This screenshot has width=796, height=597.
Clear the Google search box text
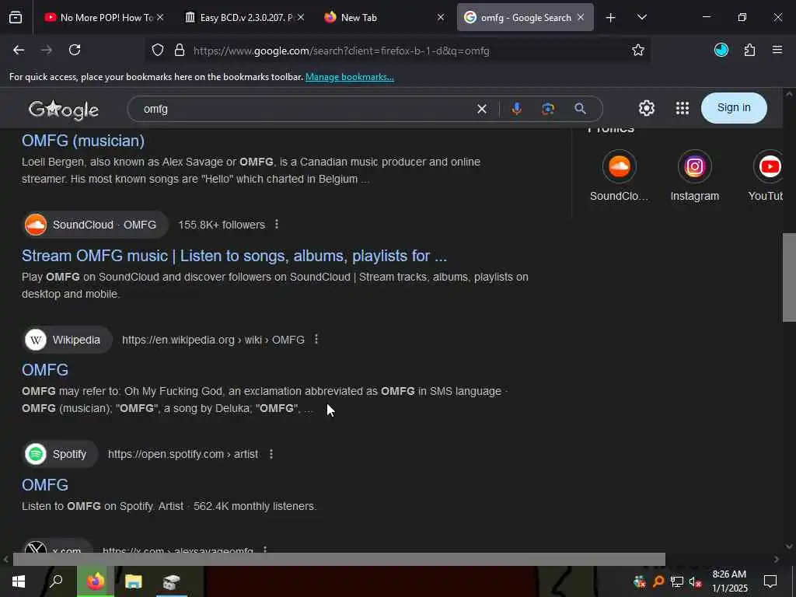482,109
